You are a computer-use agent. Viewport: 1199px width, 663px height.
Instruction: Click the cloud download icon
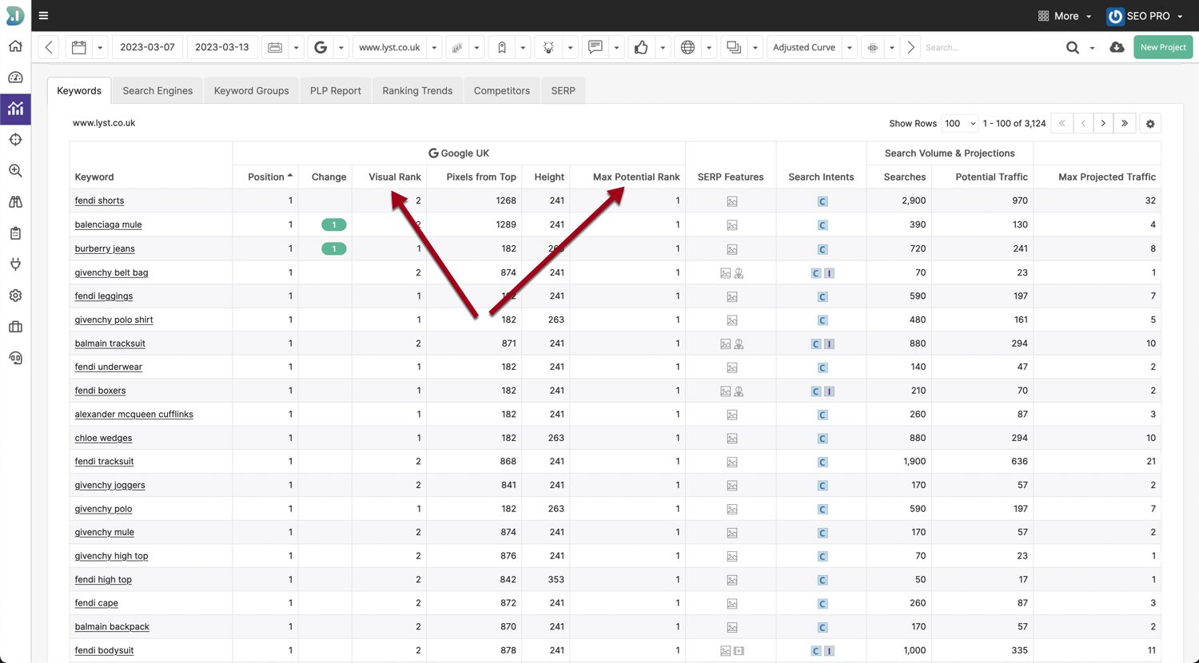[1117, 47]
